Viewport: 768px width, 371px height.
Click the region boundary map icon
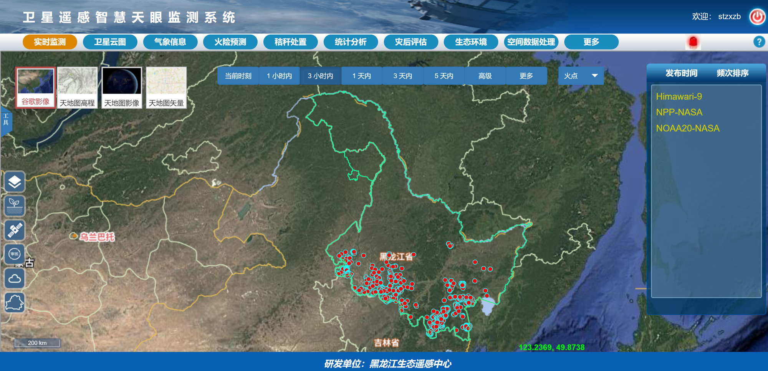point(15,303)
